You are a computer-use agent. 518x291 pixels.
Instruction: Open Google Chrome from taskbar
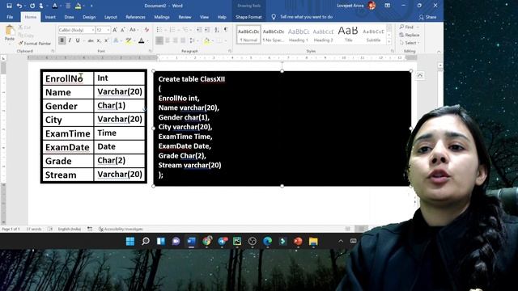tap(207, 242)
